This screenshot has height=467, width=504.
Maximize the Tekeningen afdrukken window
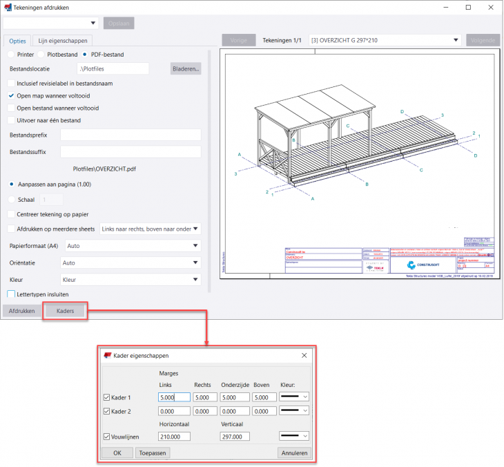pos(468,7)
